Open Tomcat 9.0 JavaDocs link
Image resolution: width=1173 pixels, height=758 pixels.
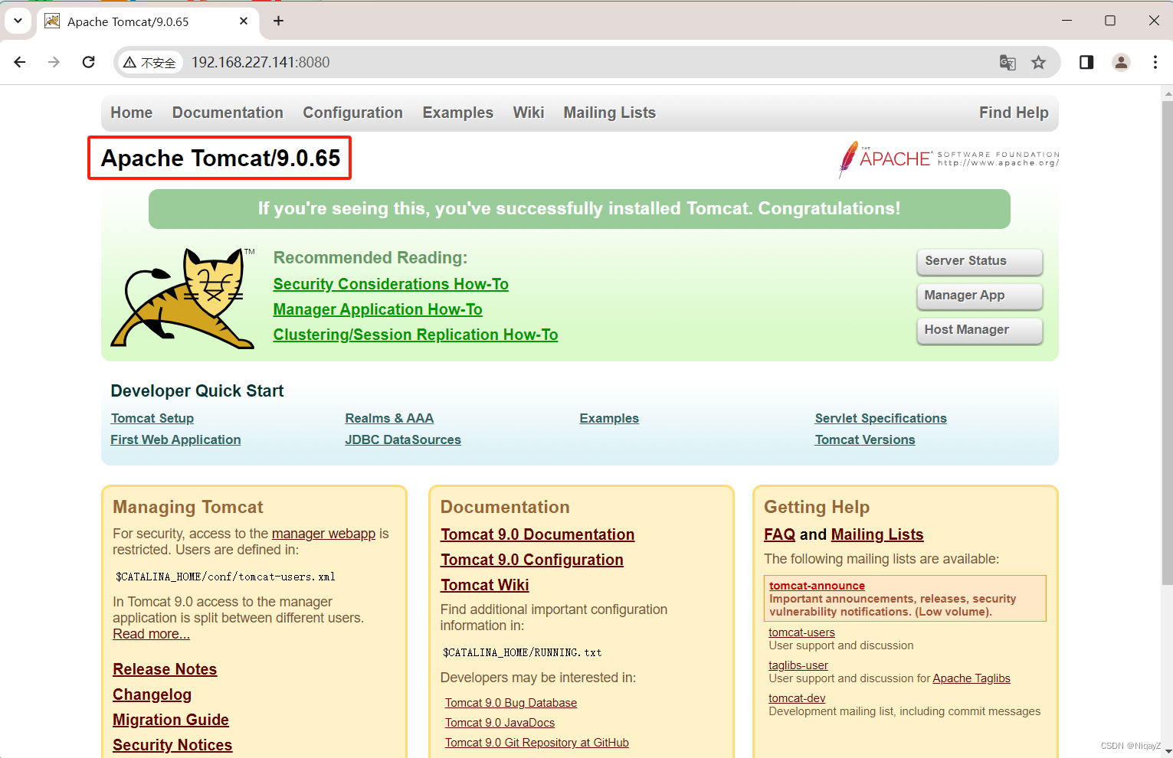(x=500, y=723)
